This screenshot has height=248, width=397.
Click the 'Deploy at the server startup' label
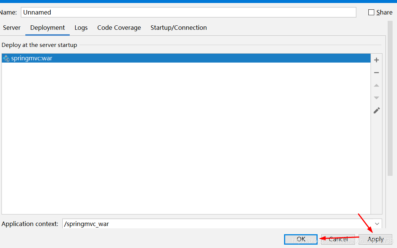click(x=39, y=45)
